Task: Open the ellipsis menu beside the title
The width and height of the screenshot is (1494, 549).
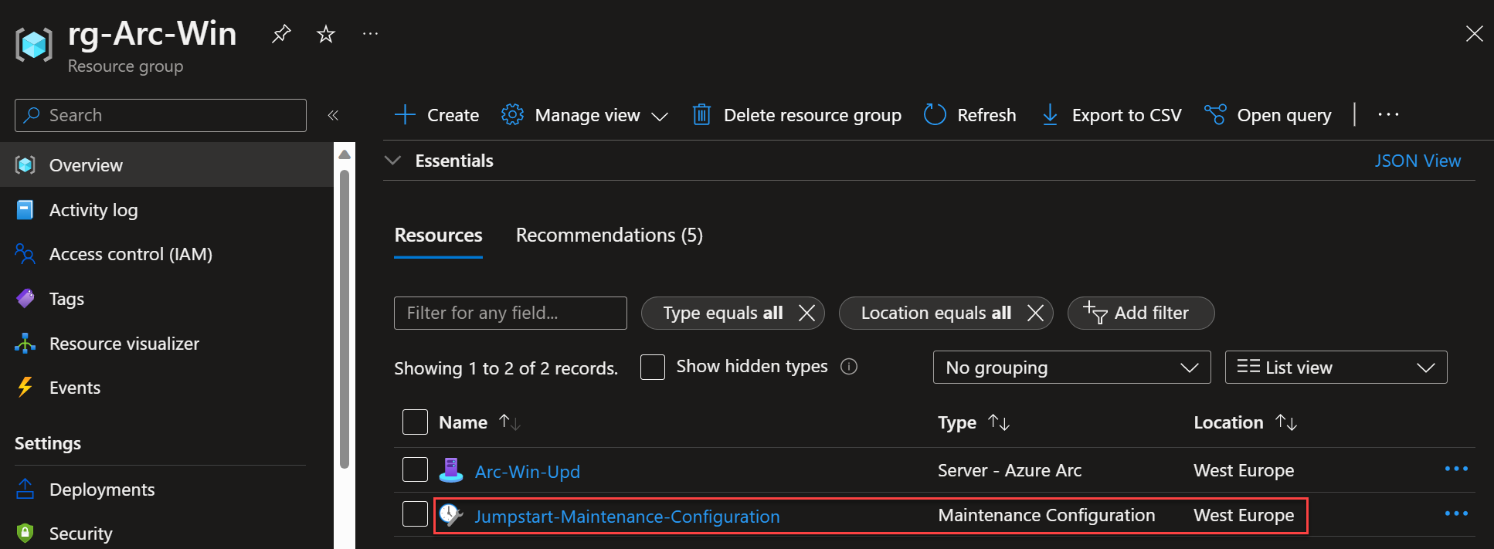Action: click(x=371, y=34)
